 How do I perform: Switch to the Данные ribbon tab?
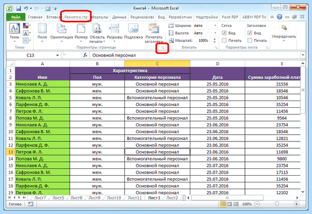pos(119,17)
